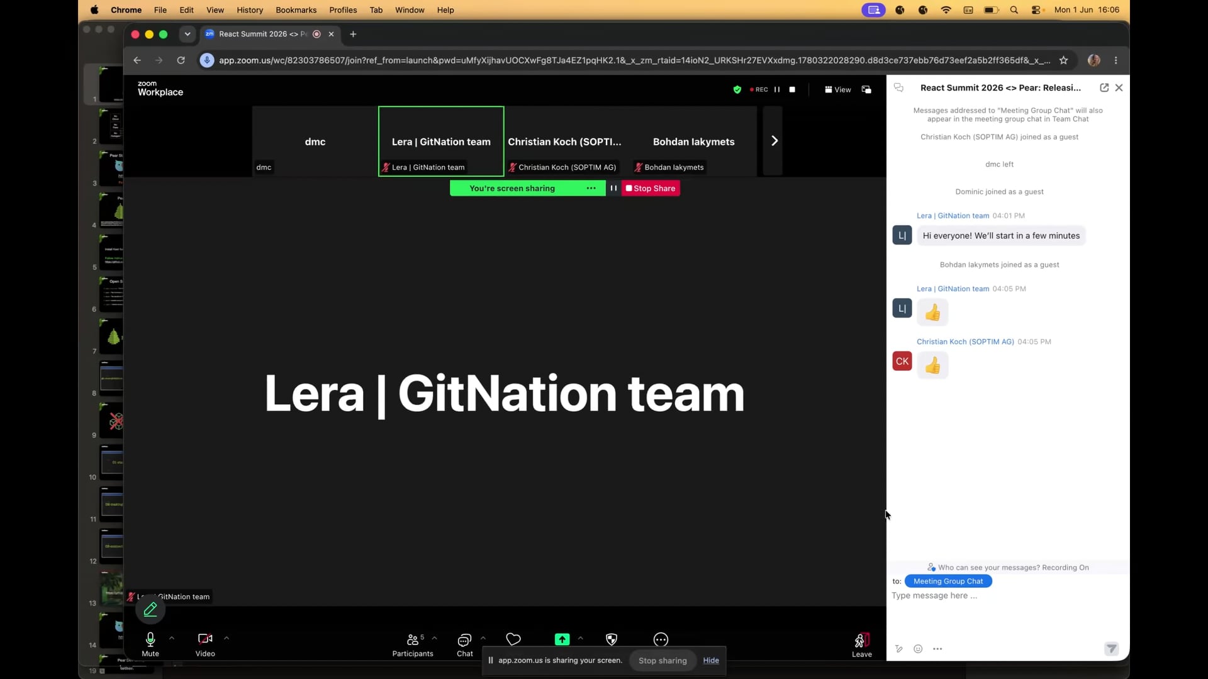Open Spotlight search in menu bar
The image size is (1208, 679).
1014,10
